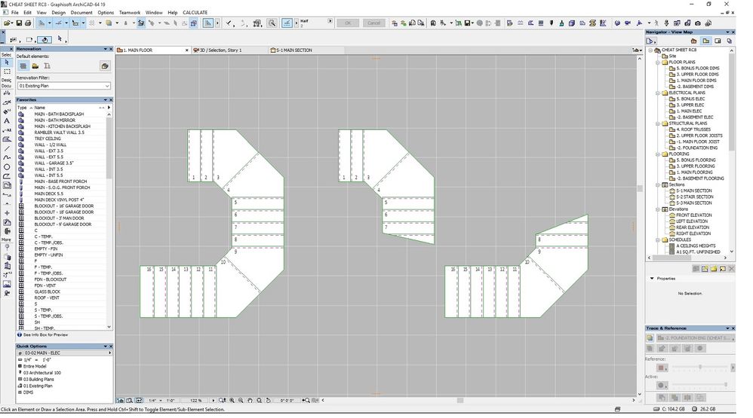Image resolution: width=753 pixels, height=418 pixels.
Task: Click the greyed OK button
Action: (x=348, y=23)
